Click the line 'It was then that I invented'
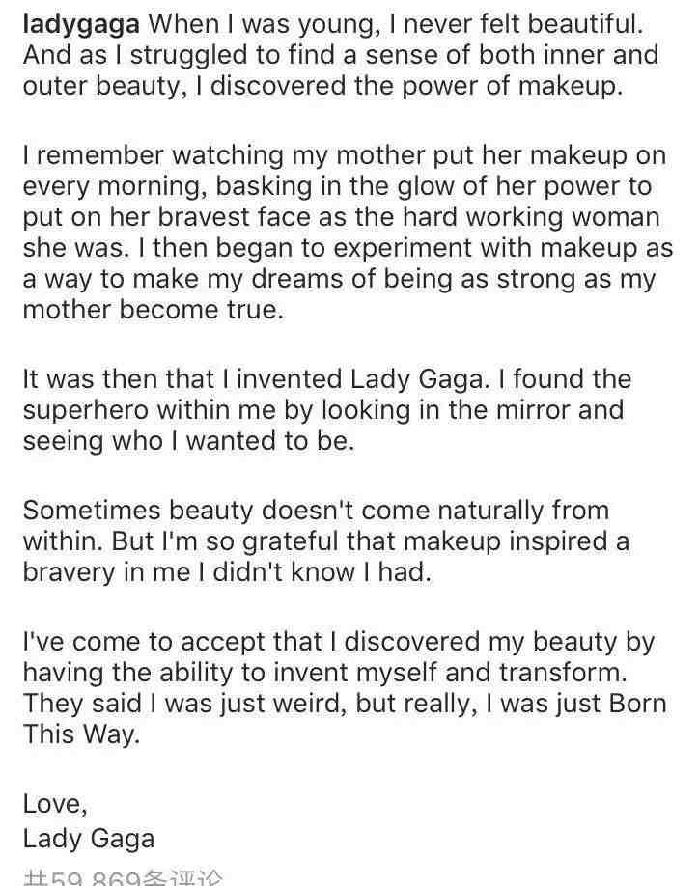 pyautogui.click(x=327, y=379)
